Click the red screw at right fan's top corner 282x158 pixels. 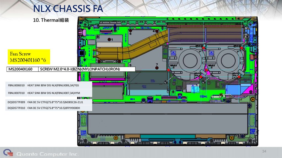[242, 48]
